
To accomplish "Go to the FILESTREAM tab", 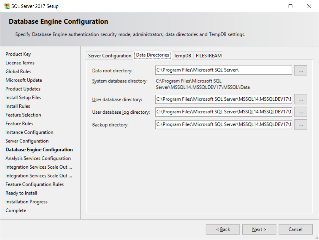I will [x=209, y=56].
